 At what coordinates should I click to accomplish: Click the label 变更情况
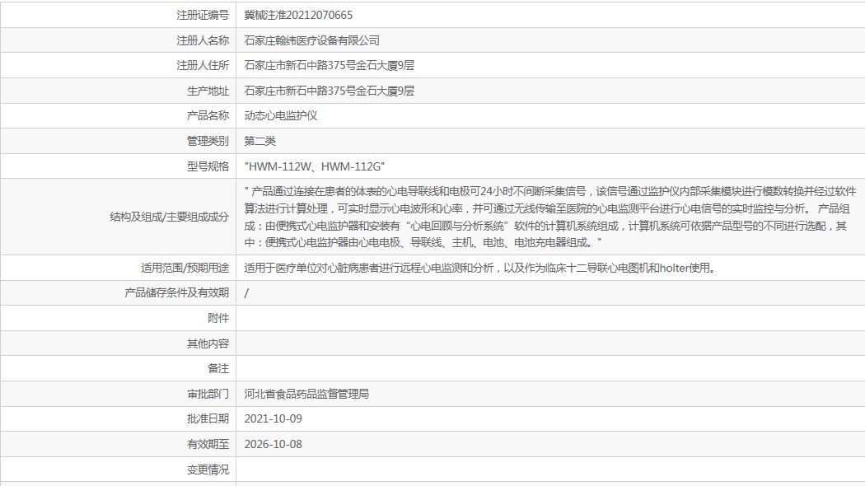coord(208,470)
